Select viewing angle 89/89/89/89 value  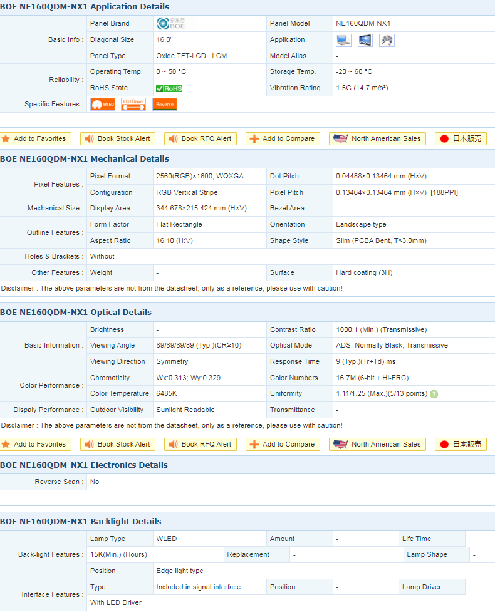tap(199, 345)
